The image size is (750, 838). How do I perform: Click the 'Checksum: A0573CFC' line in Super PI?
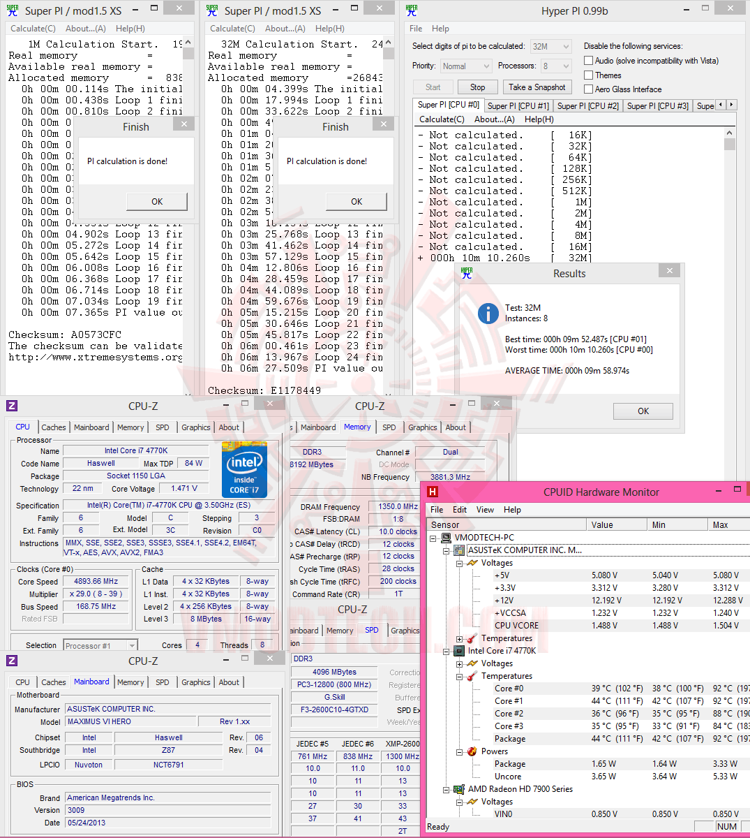tap(65, 335)
